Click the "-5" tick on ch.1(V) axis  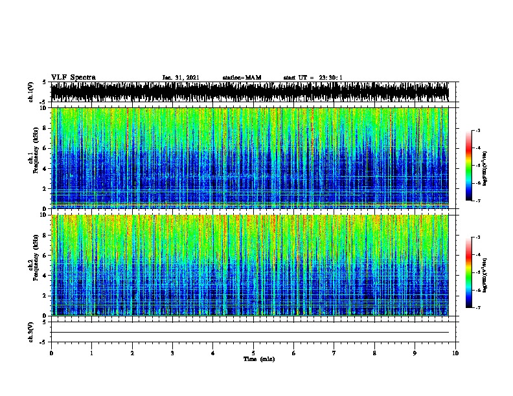(x=43, y=102)
